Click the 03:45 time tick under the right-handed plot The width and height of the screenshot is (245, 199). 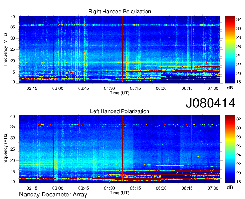click(84, 88)
